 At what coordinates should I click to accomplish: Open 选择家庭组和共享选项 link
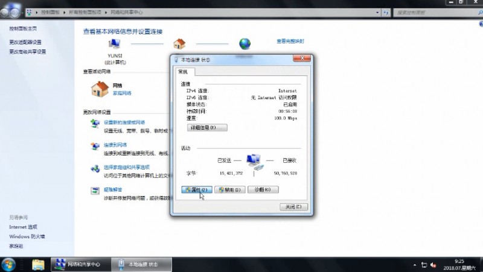coord(127,168)
